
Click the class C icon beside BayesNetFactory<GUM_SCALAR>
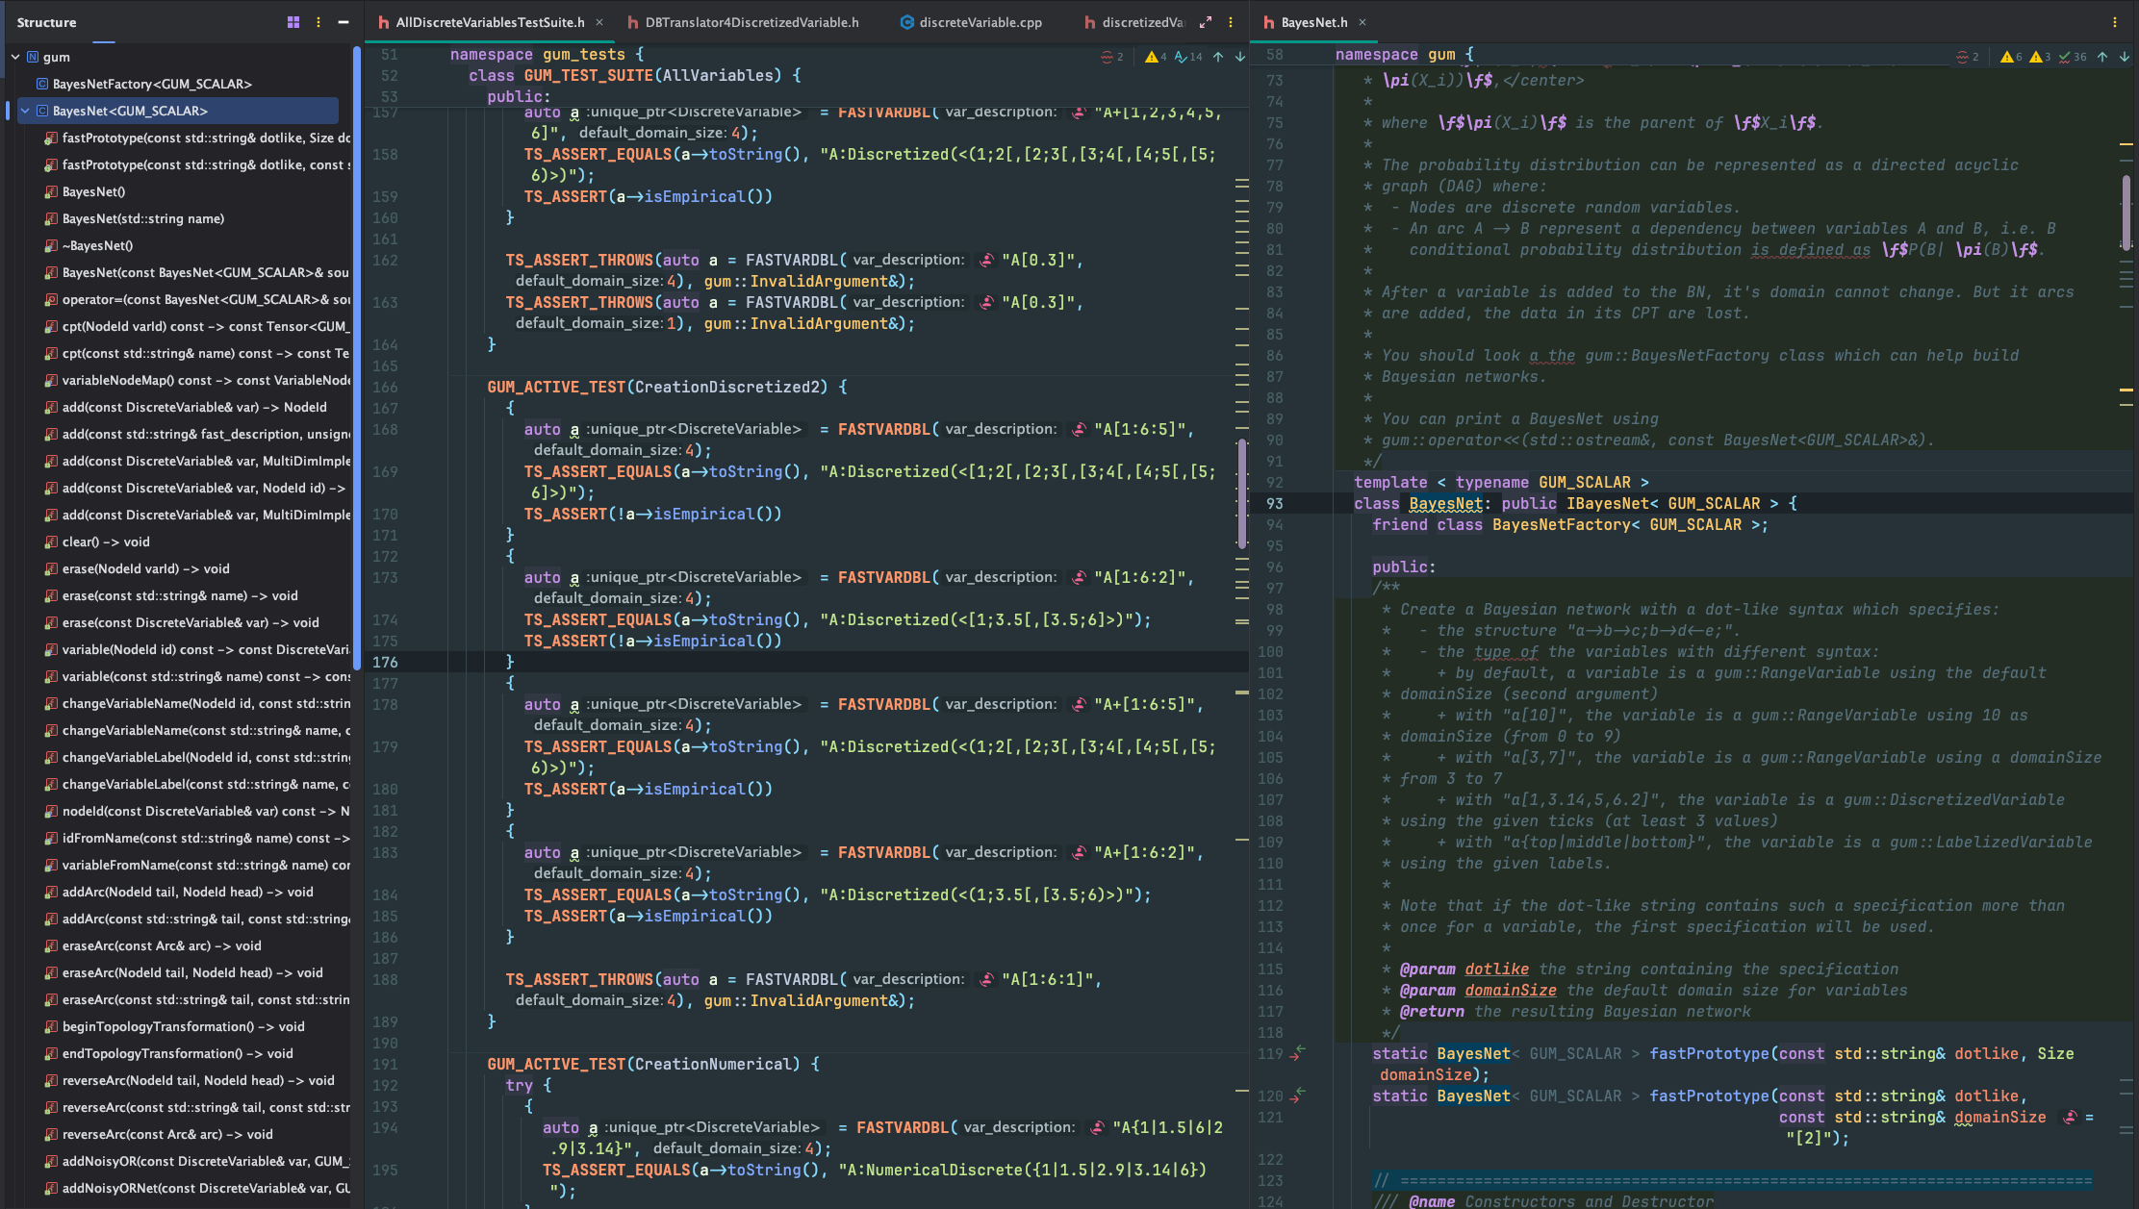pyautogui.click(x=41, y=84)
